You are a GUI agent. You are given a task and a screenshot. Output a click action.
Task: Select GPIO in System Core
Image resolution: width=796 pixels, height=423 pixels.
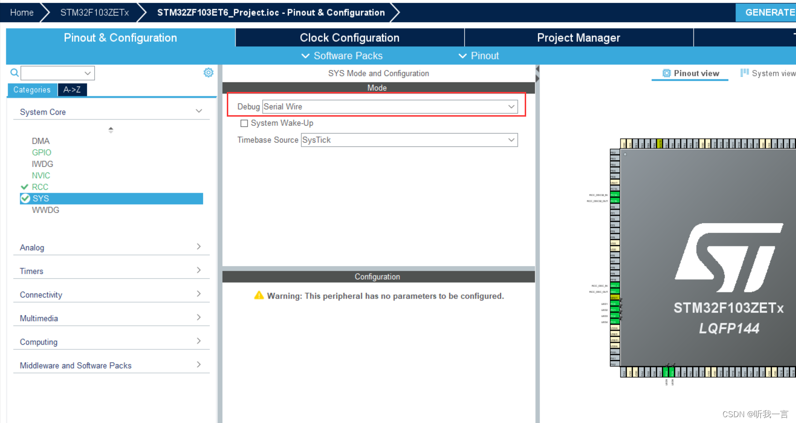click(x=42, y=152)
